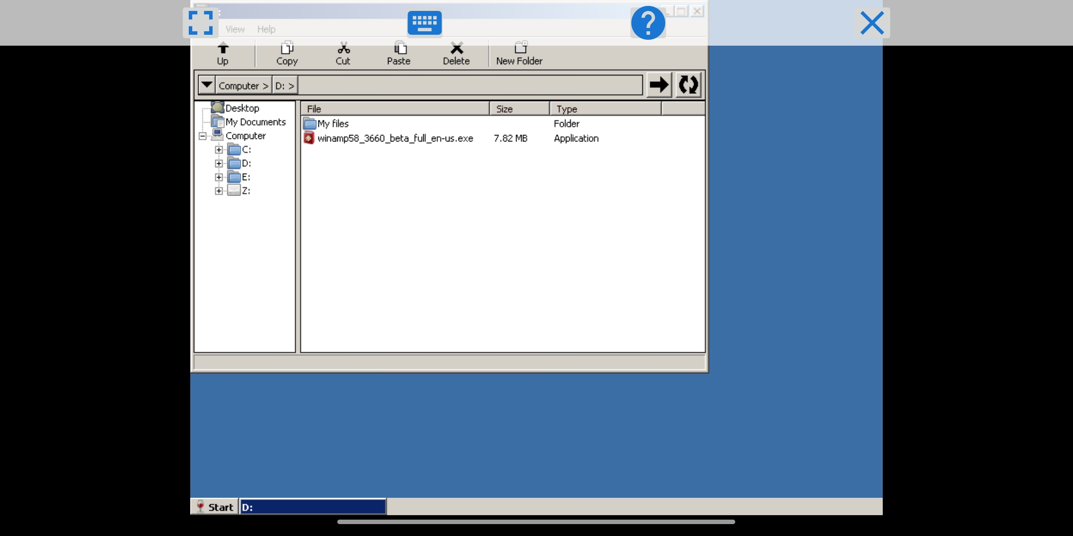Click the Delete toolbar icon
1073x536 pixels.
point(456,53)
